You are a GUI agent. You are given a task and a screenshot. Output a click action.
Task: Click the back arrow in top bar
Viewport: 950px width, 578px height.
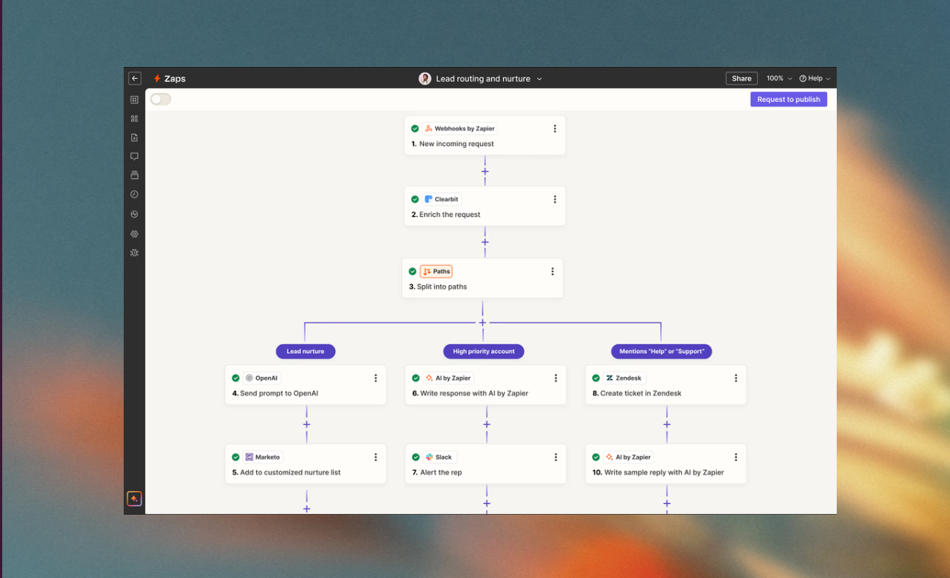(x=135, y=78)
